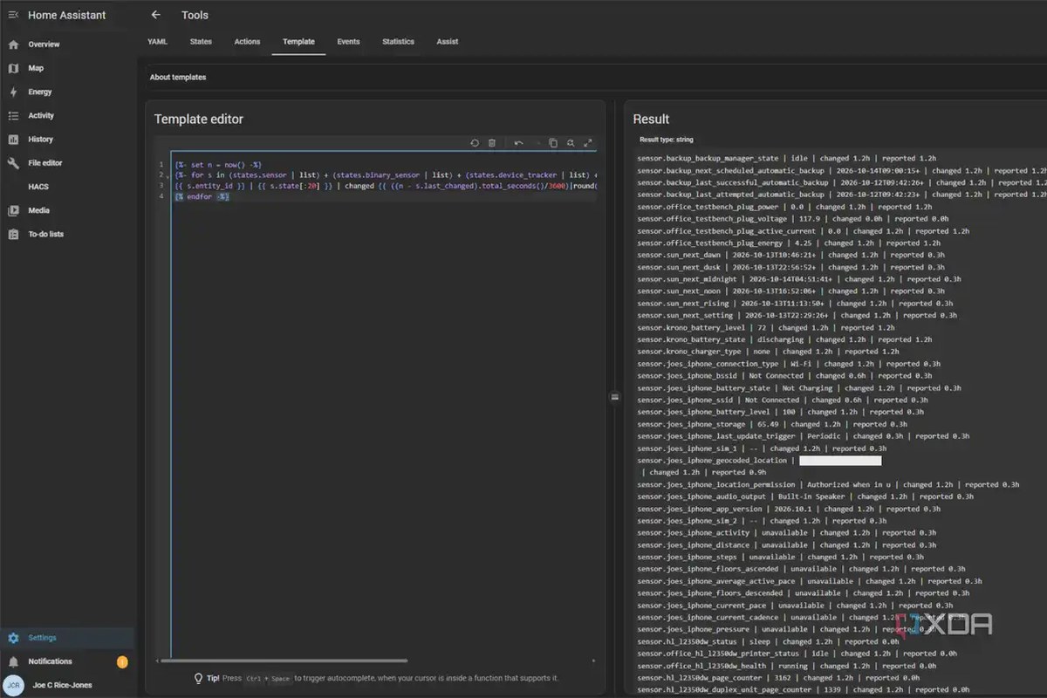Open HACS from the sidebar
The height and width of the screenshot is (698, 1047).
click(x=68, y=187)
